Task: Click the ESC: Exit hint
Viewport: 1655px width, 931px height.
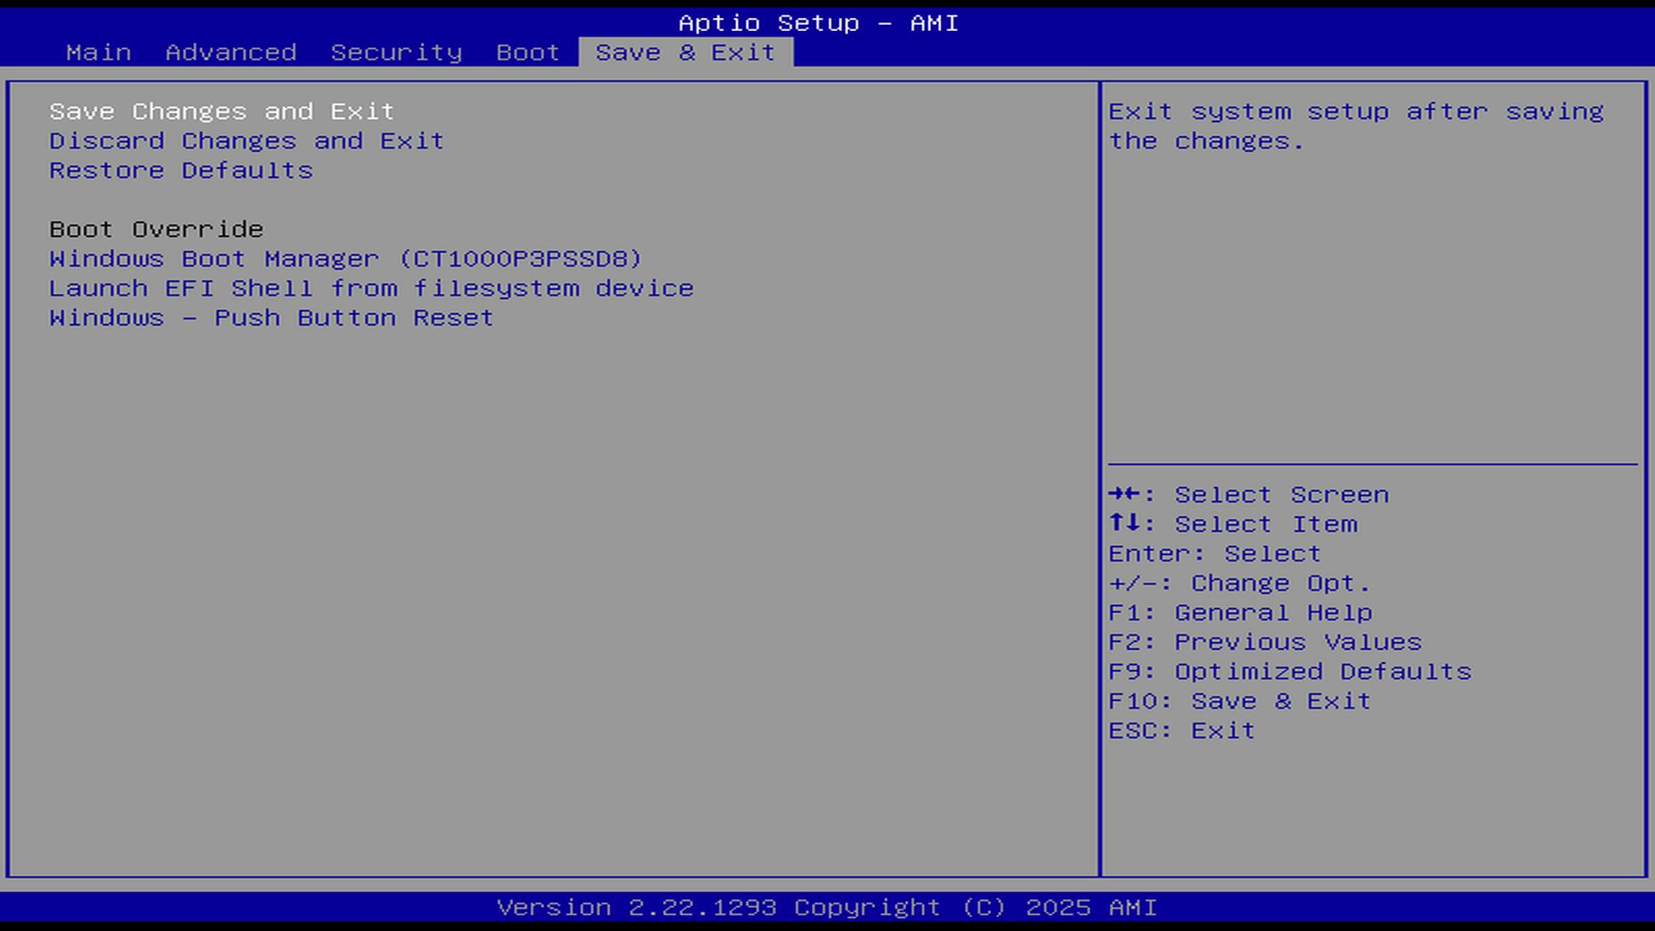Action: click(1181, 731)
